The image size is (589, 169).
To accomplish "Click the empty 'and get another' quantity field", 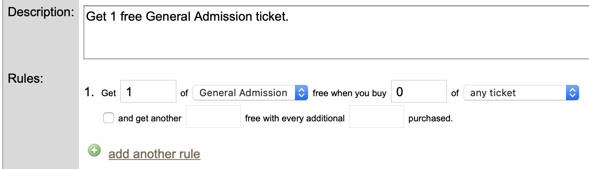I will [213, 117].
